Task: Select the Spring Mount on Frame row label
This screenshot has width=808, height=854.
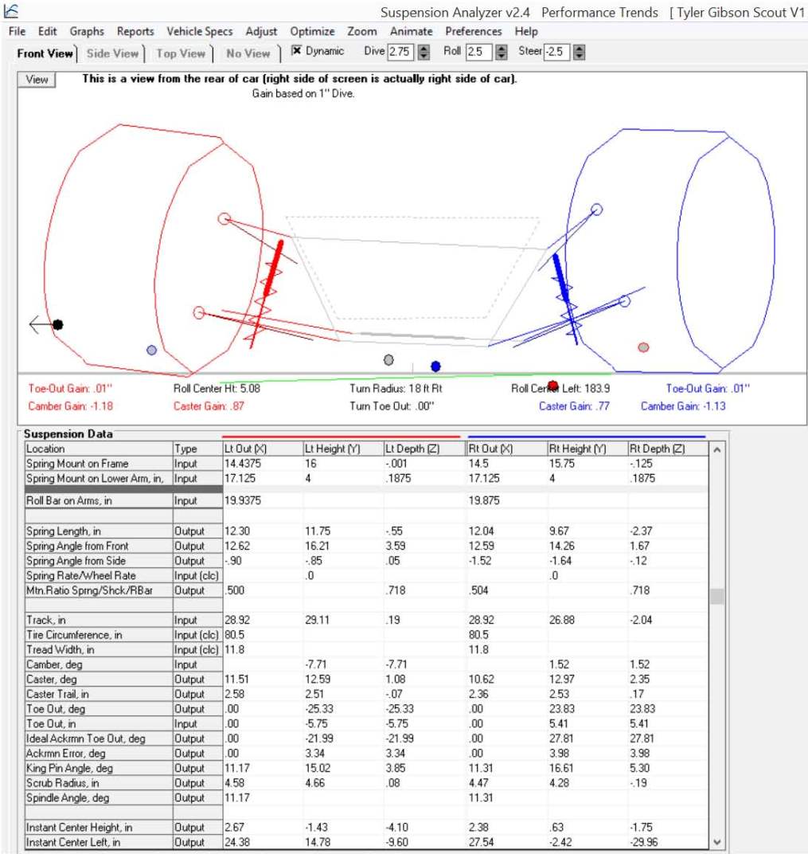Action: 99,464
